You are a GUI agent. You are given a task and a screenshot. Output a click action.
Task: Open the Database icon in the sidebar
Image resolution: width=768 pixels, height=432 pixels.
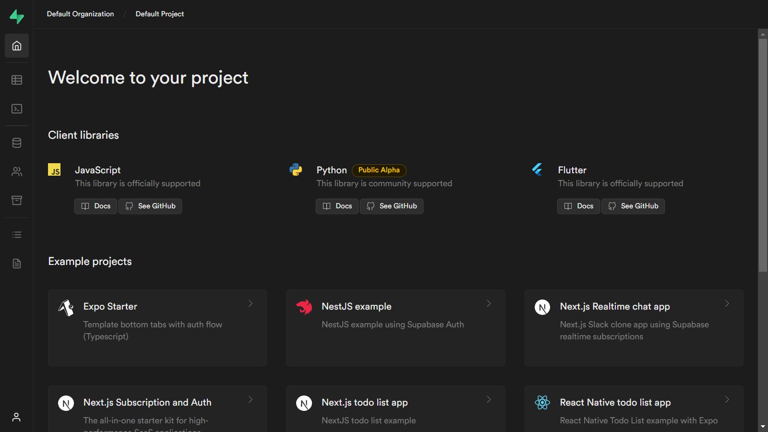(17, 143)
